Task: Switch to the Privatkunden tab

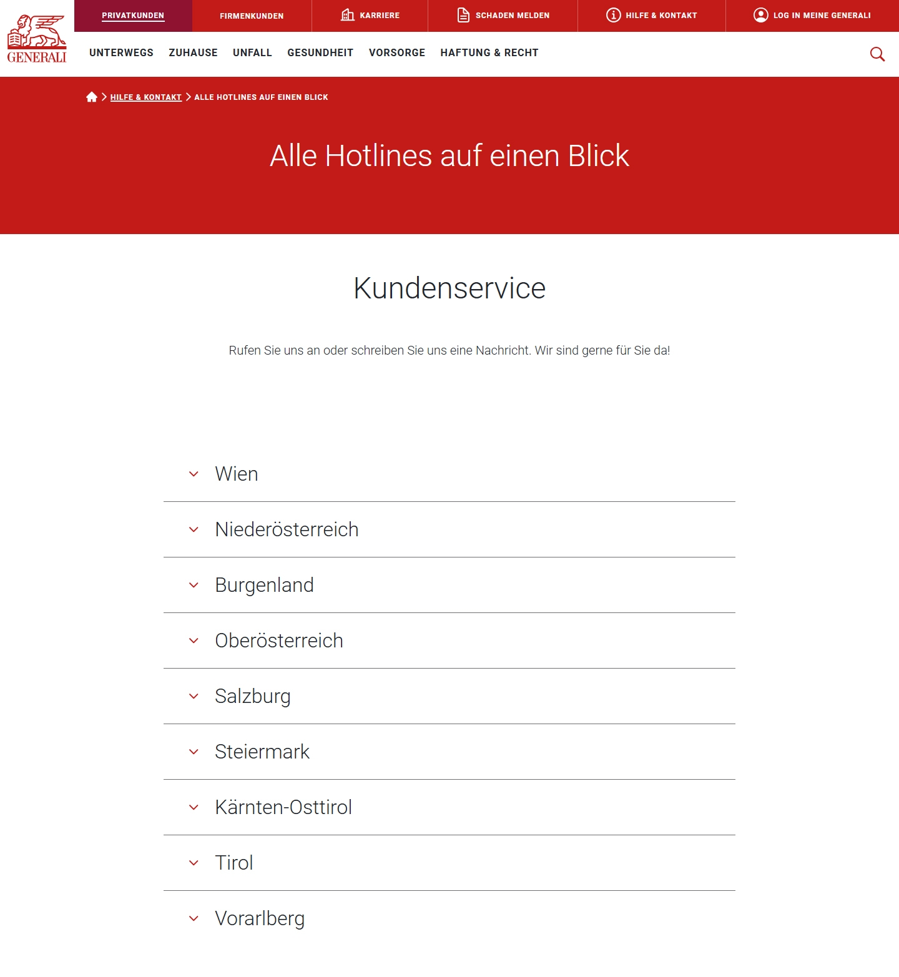Action: pos(133,16)
